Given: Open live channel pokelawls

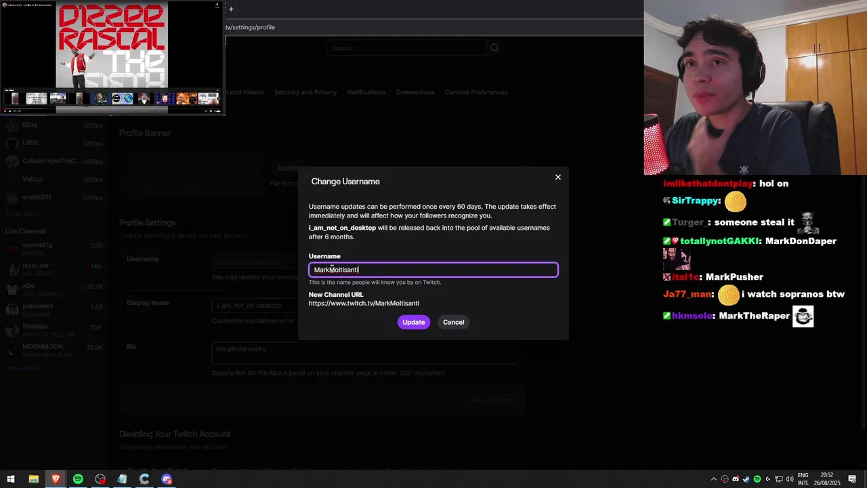Looking at the screenshot, I should click(54, 310).
